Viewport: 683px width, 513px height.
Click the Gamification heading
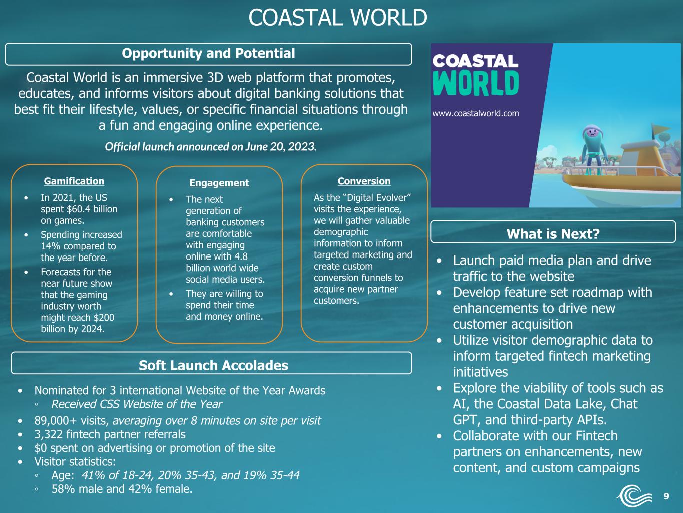coord(74,181)
